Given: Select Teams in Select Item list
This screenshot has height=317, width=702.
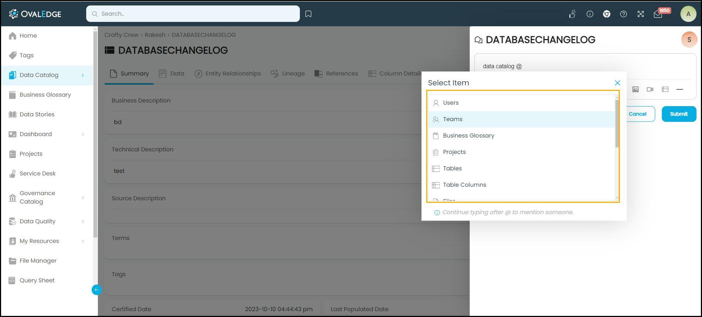Looking at the screenshot, I should 522,119.
